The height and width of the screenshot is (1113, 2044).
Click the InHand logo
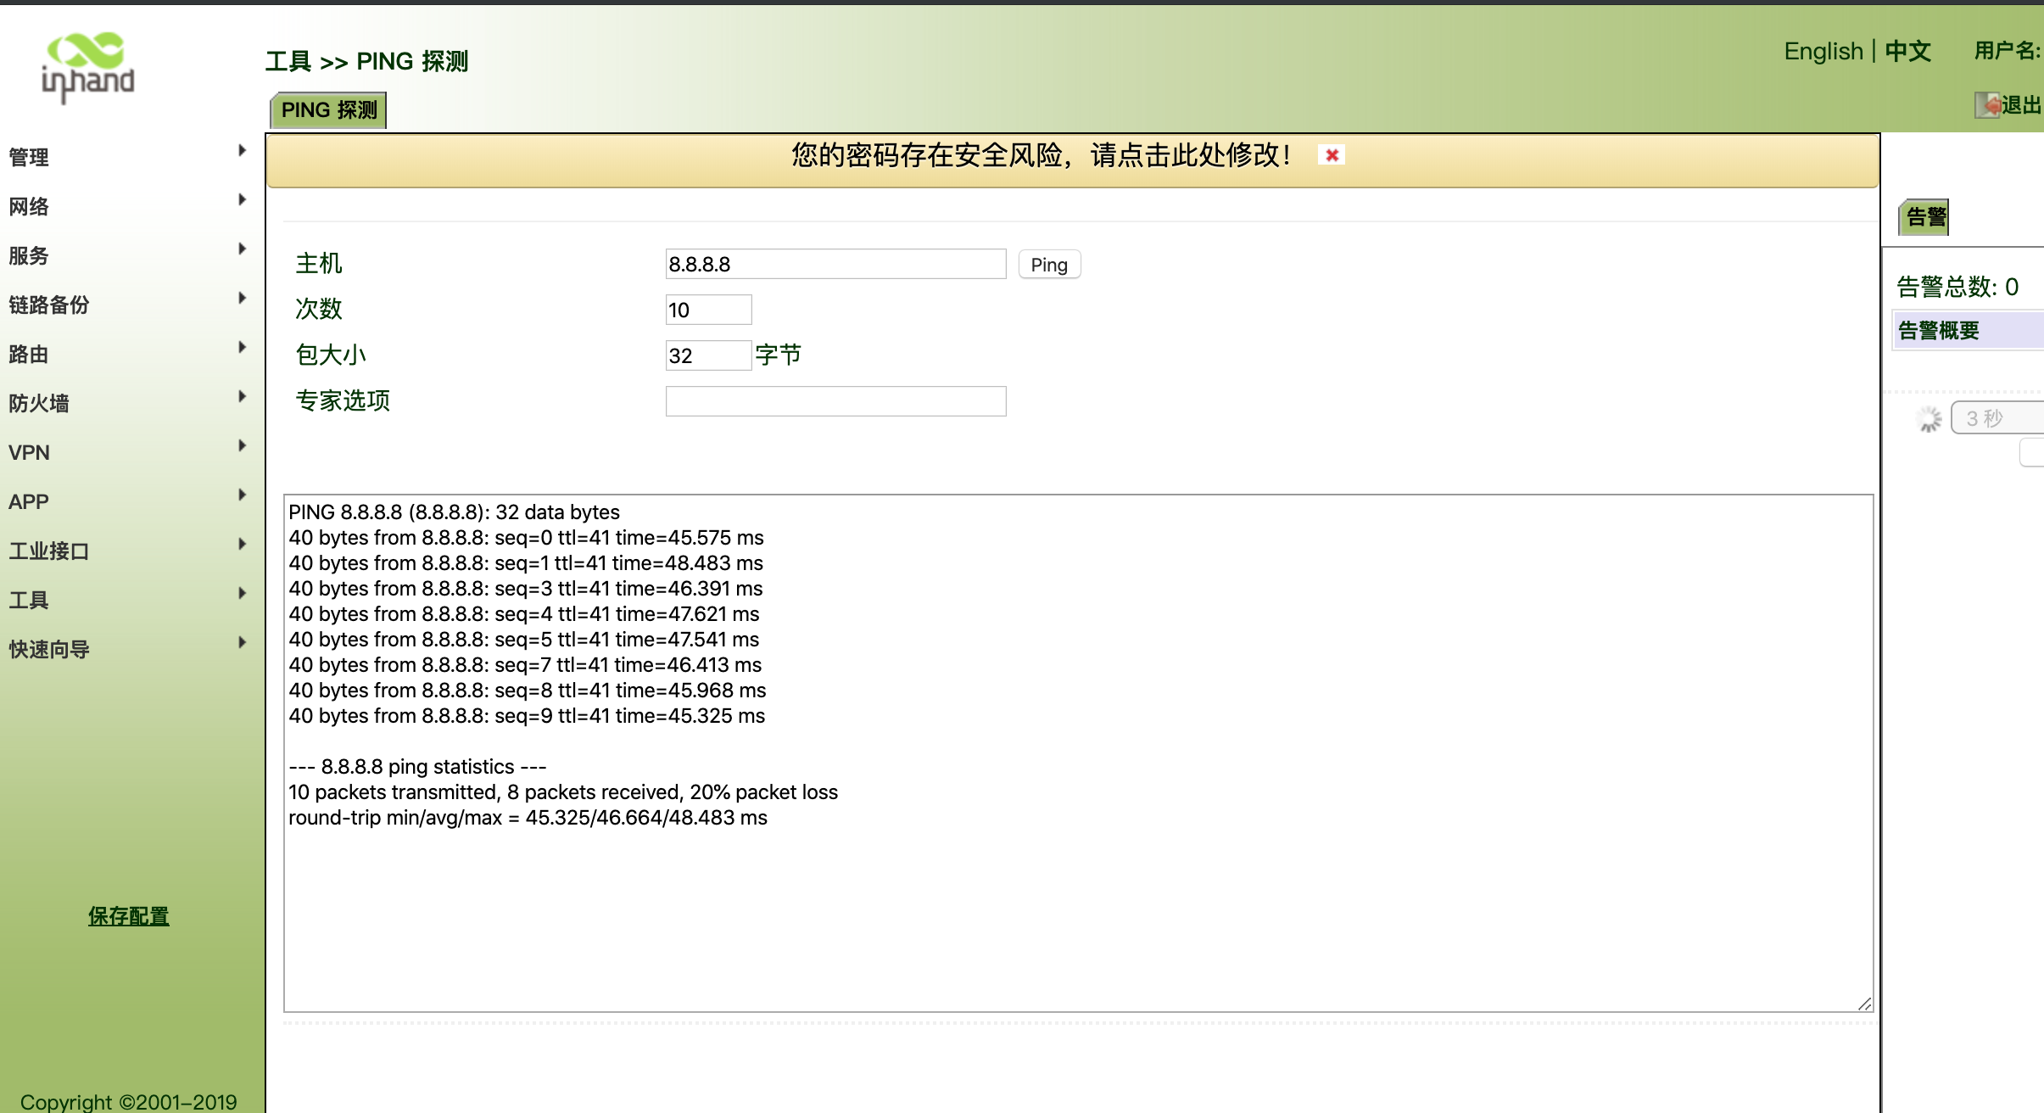tap(87, 68)
